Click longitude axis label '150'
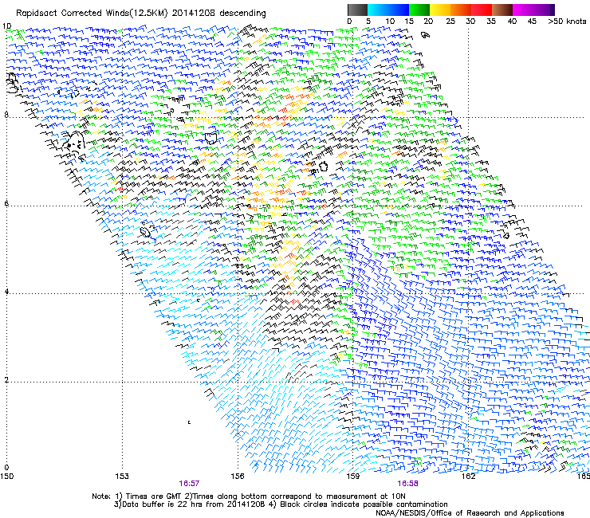590x518 pixels. click(6, 477)
